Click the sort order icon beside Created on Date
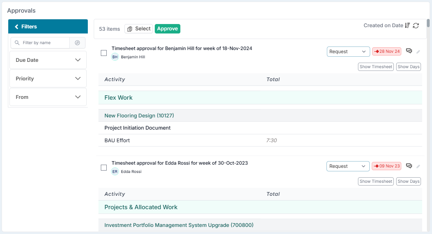 (x=407, y=26)
